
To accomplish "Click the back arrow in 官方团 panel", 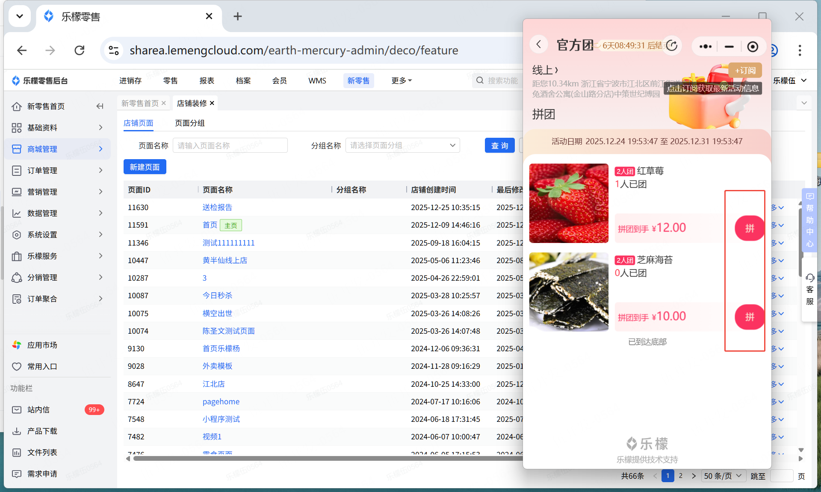I will (x=539, y=44).
